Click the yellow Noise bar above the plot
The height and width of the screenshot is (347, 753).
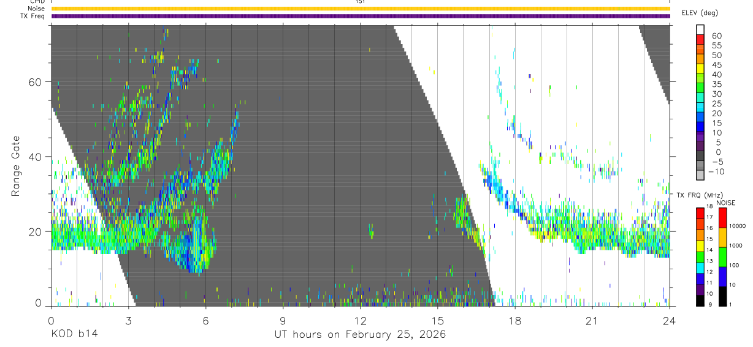pos(361,9)
